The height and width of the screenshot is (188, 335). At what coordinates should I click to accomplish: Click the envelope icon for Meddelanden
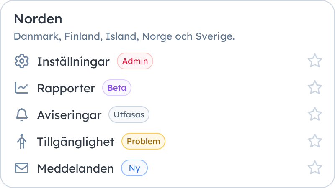tap(22, 168)
